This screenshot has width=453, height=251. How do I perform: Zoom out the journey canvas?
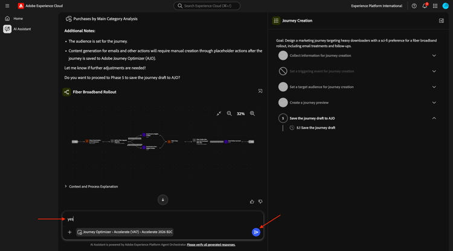229,113
